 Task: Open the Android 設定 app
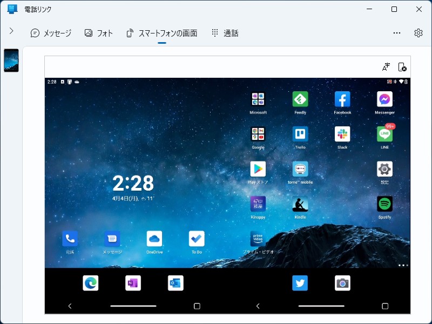click(384, 169)
